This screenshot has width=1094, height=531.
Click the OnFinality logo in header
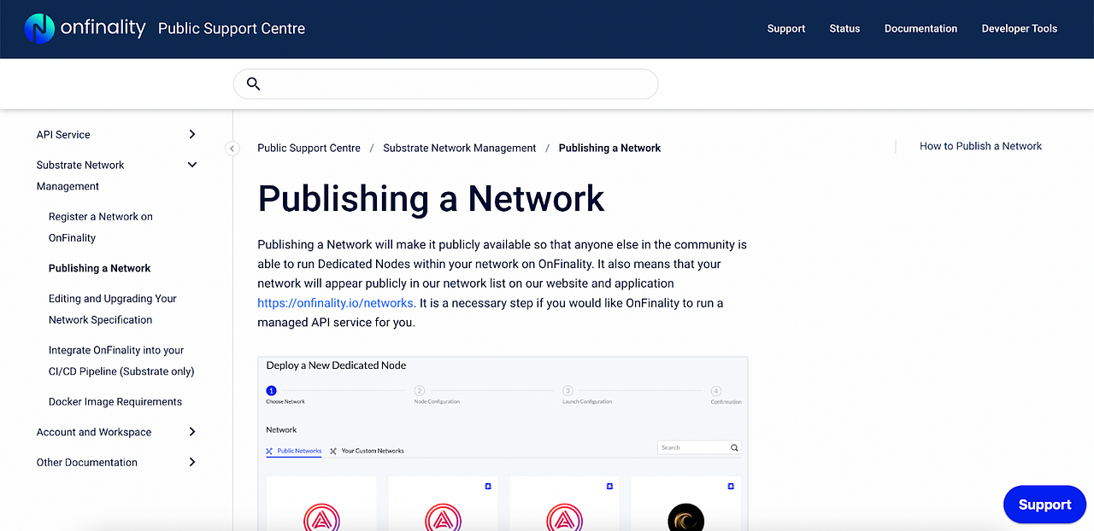[x=85, y=28]
